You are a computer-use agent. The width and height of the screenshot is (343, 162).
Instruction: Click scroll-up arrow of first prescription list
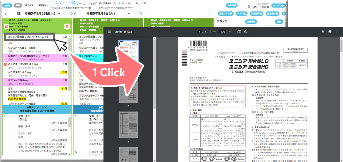point(69,37)
